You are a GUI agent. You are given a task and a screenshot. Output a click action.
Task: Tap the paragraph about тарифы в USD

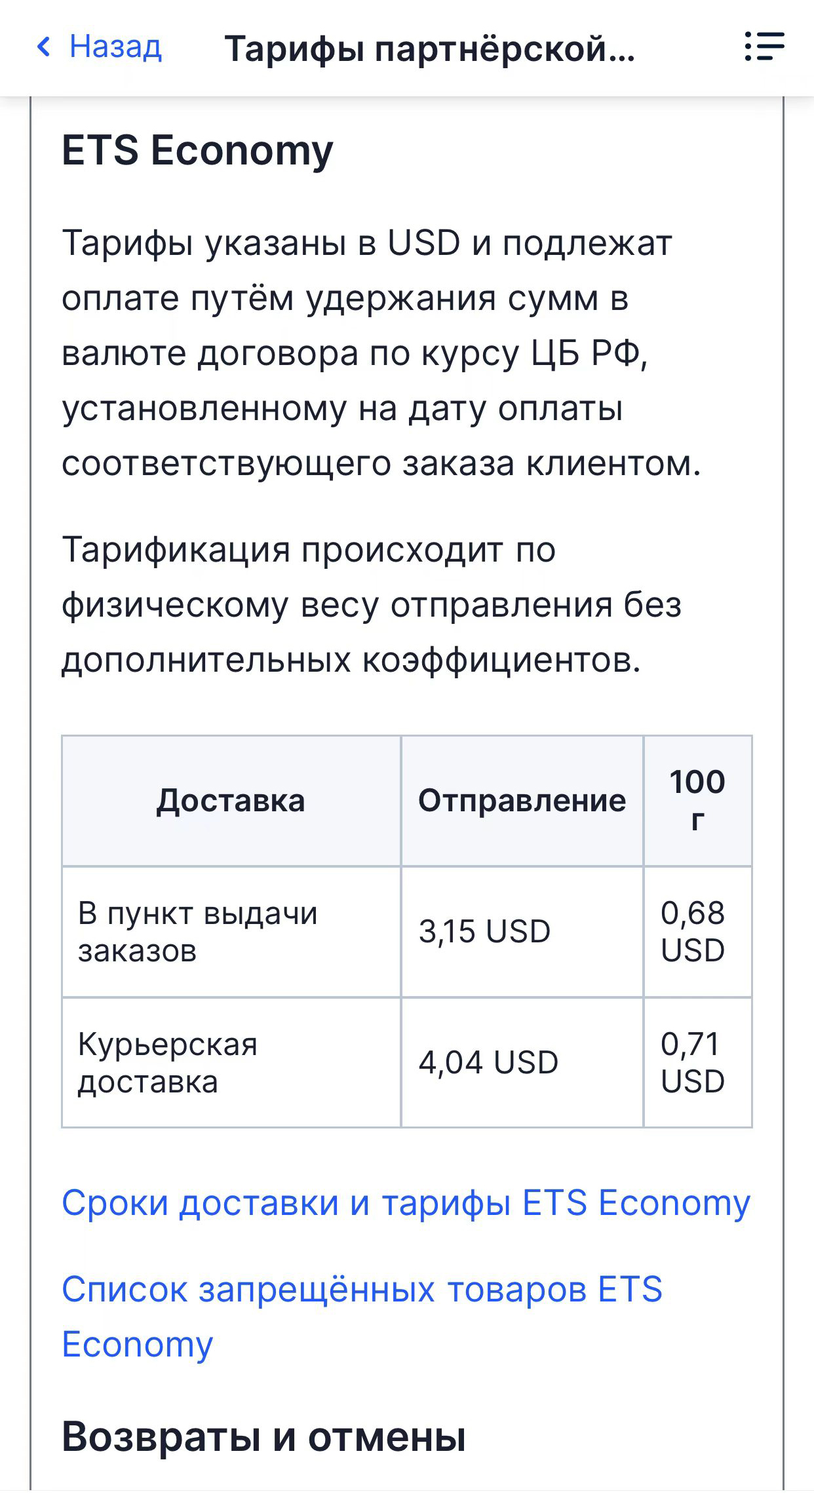click(367, 353)
